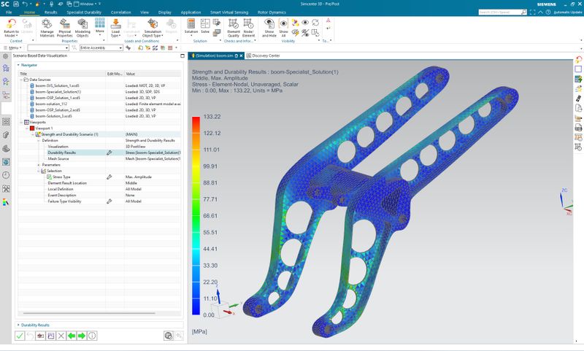Screen dimensions: 584x351
Task: Click the help question mark icon
Action: pyautogui.click(x=548, y=12)
